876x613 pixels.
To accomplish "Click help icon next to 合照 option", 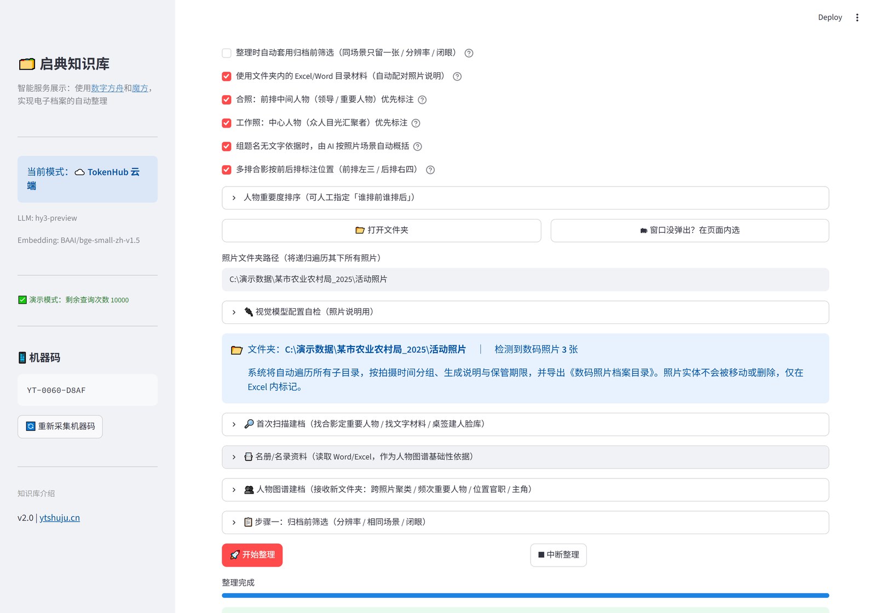I will (x=422, y=100).
